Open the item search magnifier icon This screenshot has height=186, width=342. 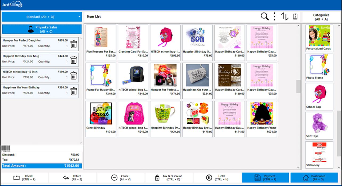tap(264, 16)
